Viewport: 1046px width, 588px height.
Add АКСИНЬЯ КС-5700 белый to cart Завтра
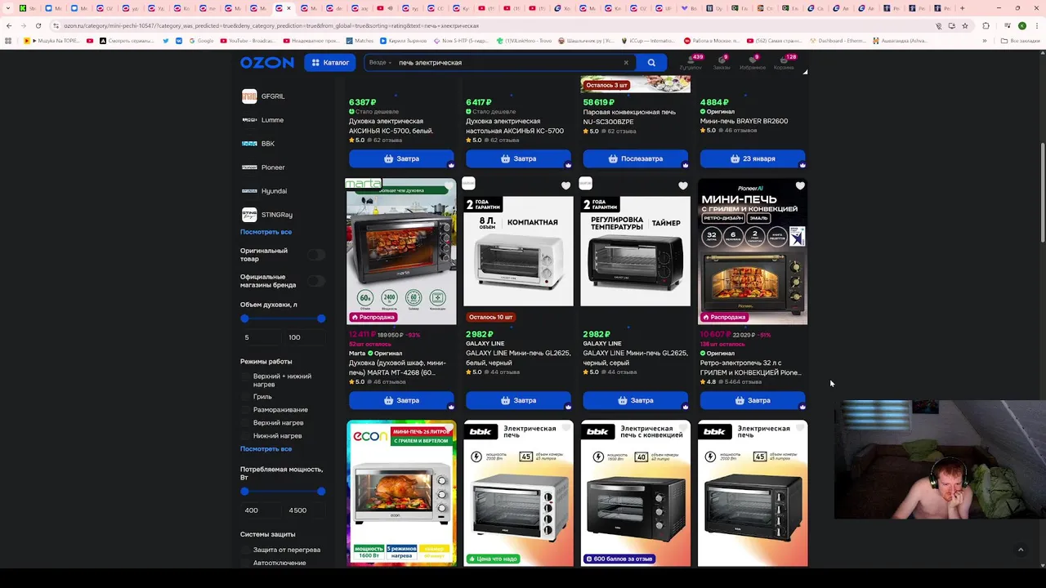[401, 158]
